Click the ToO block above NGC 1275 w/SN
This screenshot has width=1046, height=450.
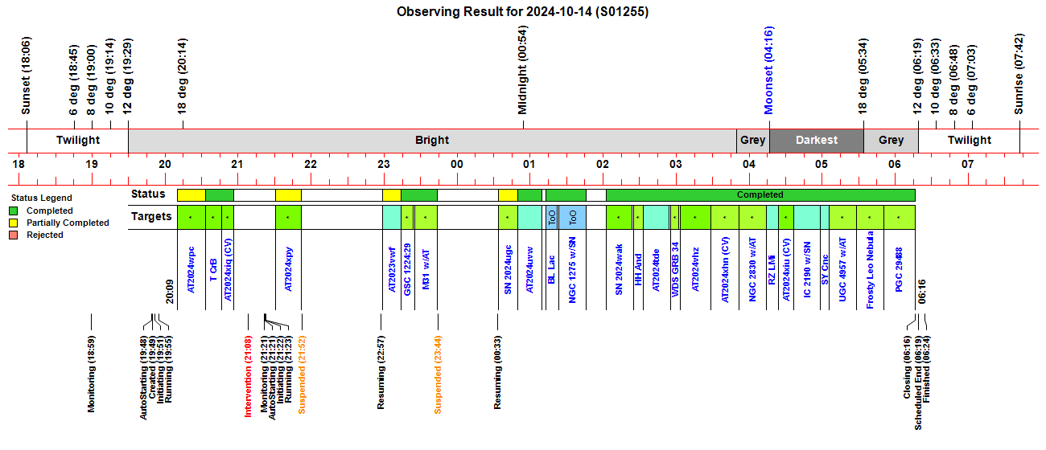[x=572, y=217]
